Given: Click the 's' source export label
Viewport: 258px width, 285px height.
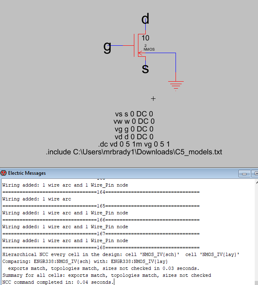Looking at the screenshot, I should (145, 69).
